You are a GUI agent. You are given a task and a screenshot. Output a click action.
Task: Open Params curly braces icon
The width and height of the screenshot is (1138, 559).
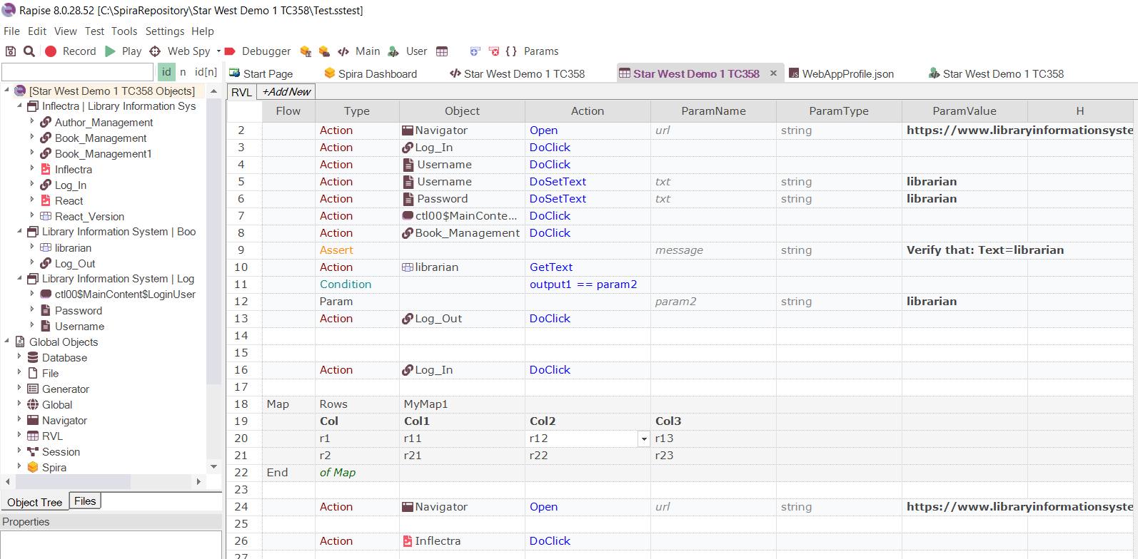click(511, 51)
